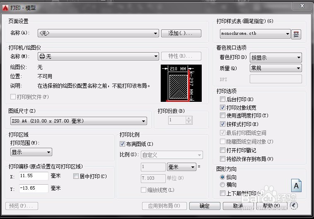The image size is (314, 219).
Task: Open the monochrome.ctb plot style dropdown
Action: 255,34
